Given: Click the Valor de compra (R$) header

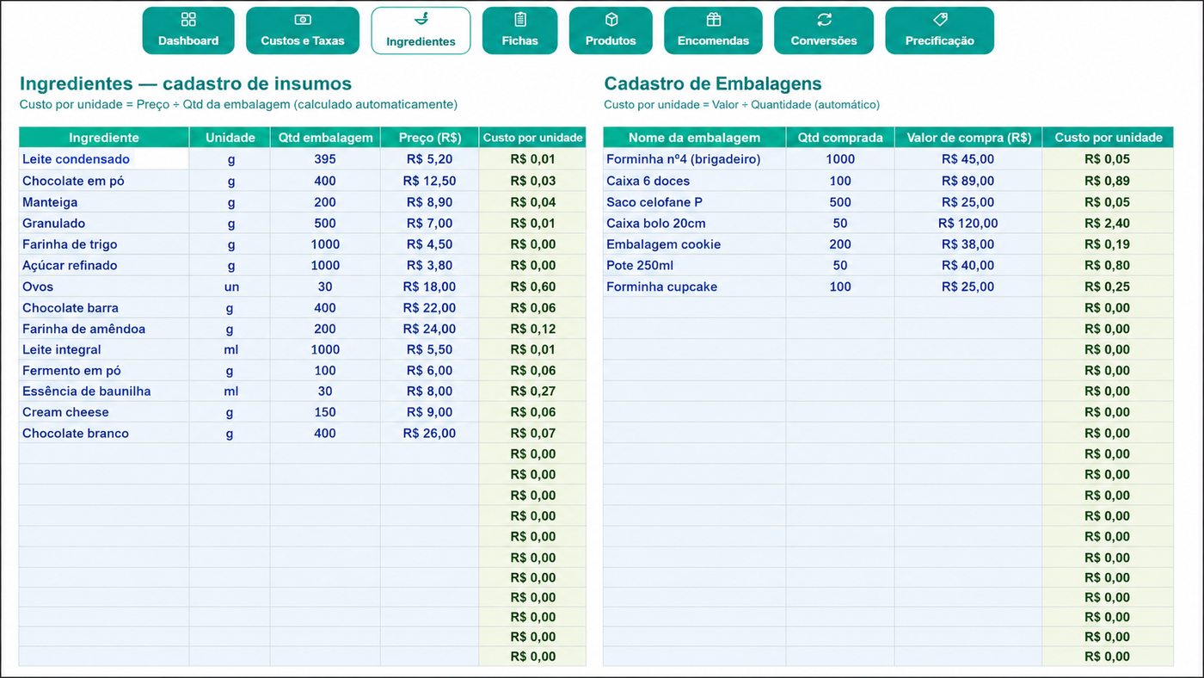Looking at the screenshot, I should pos(968,138).
